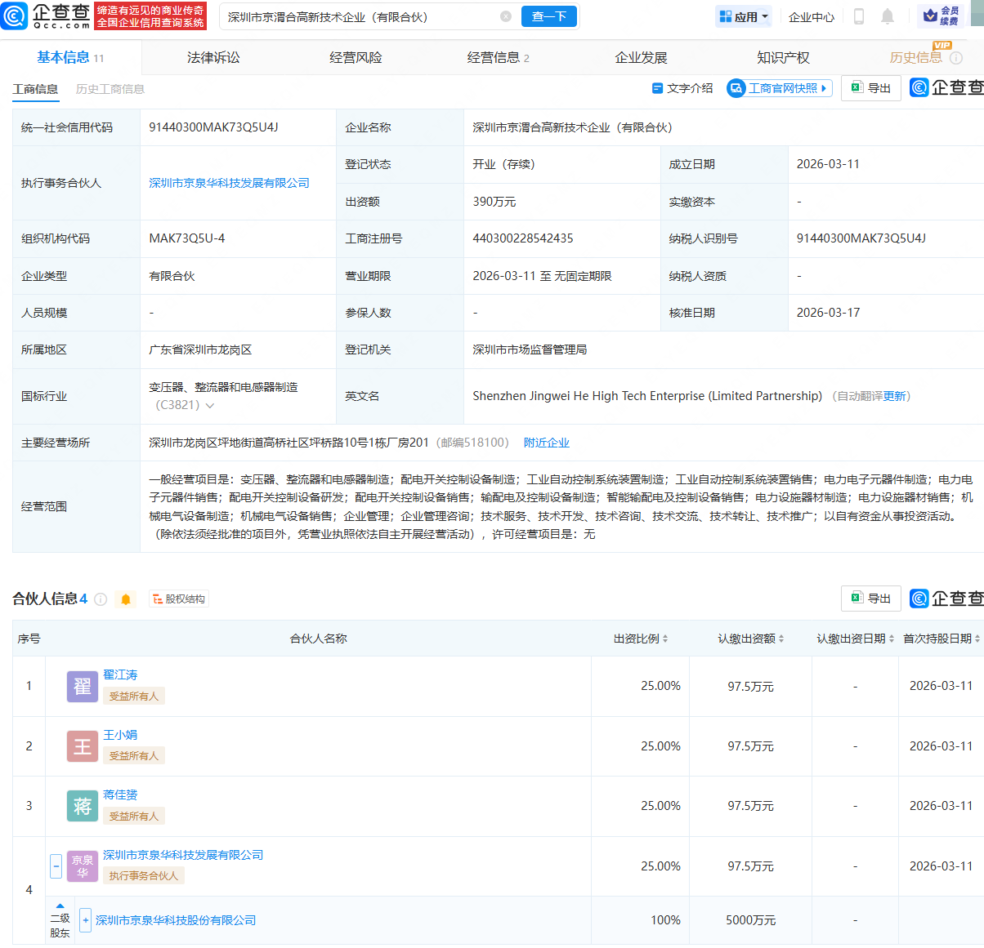Screen dimensions: 984x948
Task: Clear the search box text
Action: tap(506, 16)
